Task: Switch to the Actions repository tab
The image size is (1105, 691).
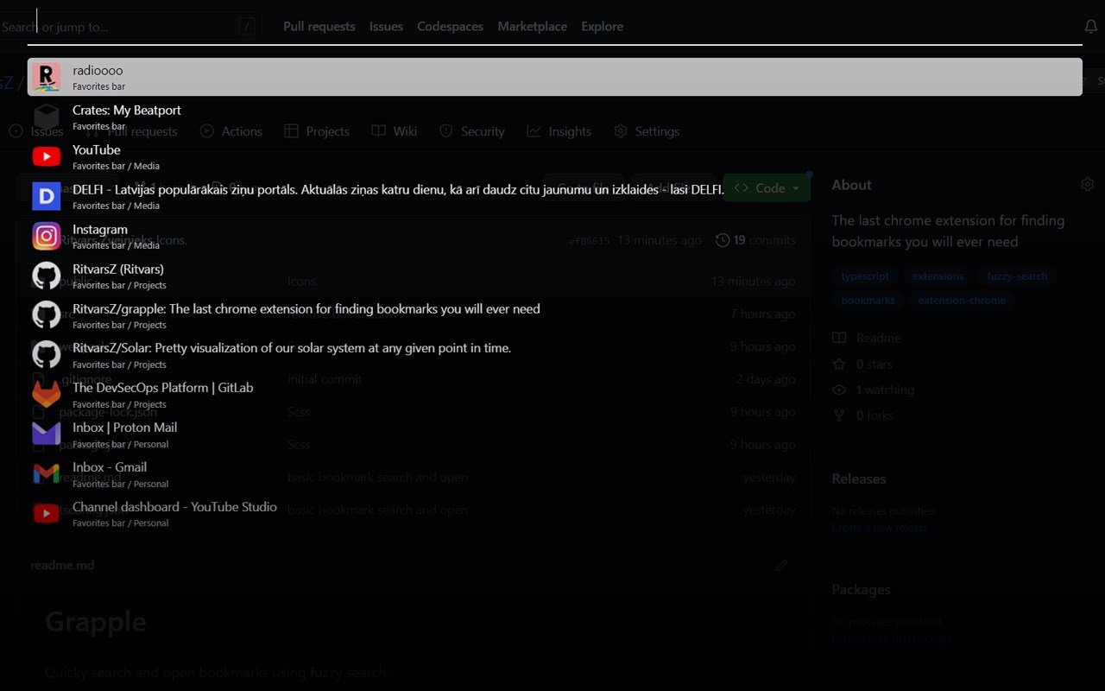Action: 230,131
